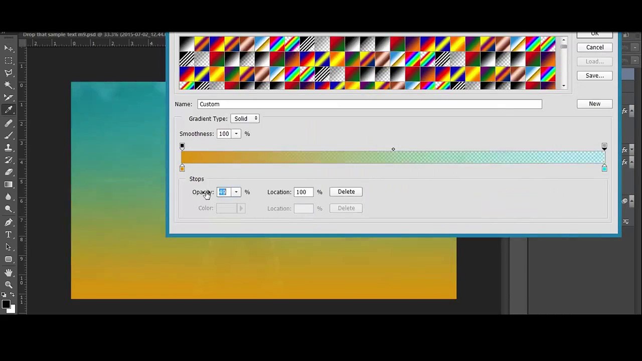The height and width of the screenshot is (361, 642).
Task: Click the Save... button
Action: click(x=595, y=76)
